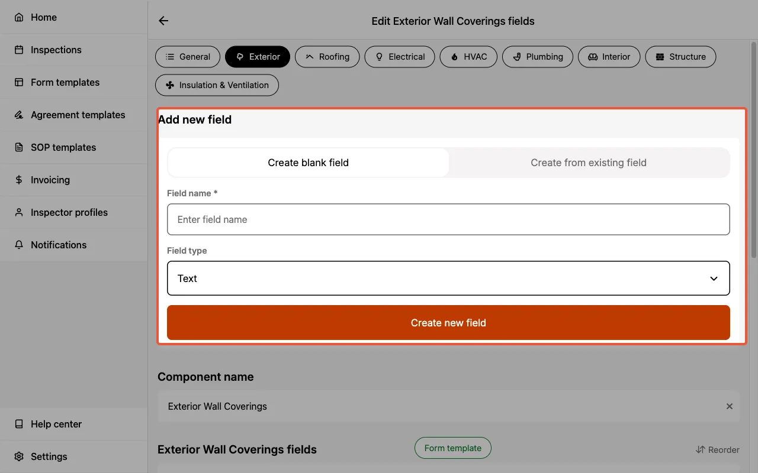The height and width of the screenshot is (473, 758).
Task: Select the Insulation & Ventilation category
Action: pyautogui.click(x=217, y=85)
